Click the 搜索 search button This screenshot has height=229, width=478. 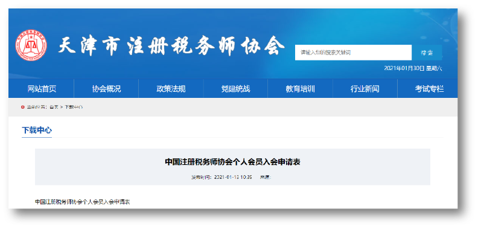(427, 53)
